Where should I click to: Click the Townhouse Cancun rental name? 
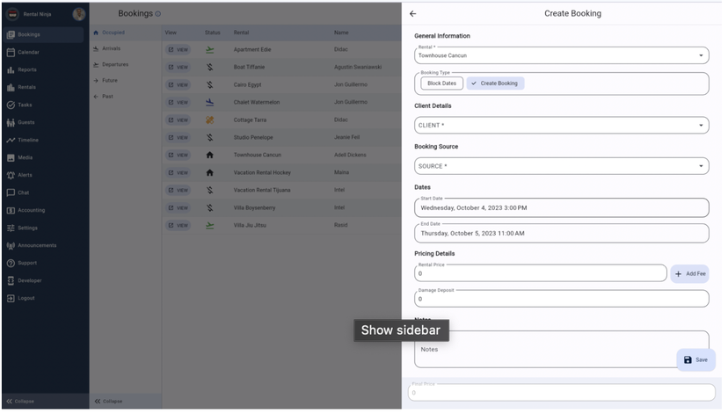[x=258, y=155]
